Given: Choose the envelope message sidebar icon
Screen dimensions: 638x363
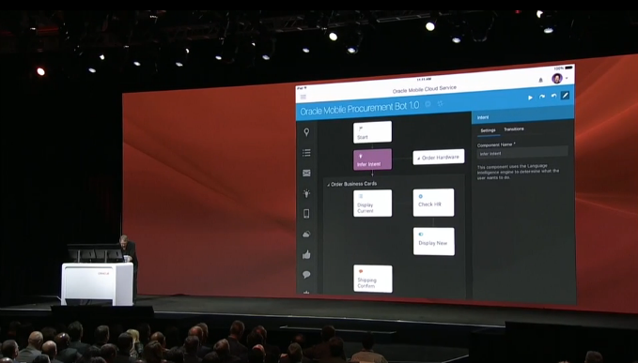Looking at the screenshot, I should pyautogui.click(x=306, y=173).
